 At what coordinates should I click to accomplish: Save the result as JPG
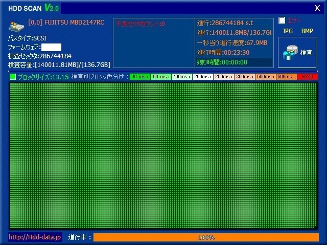(x=287, y=31)
